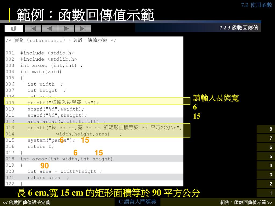Select step number 7 on the right
Viewport: 275px width, 206px height.
click(x=266, y=138)
